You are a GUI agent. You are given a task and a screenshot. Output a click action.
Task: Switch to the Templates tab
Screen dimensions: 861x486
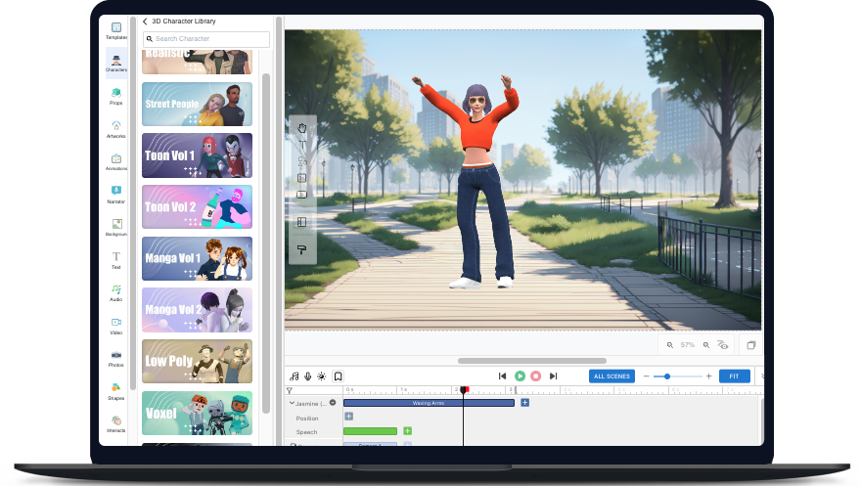pos(116,30)
